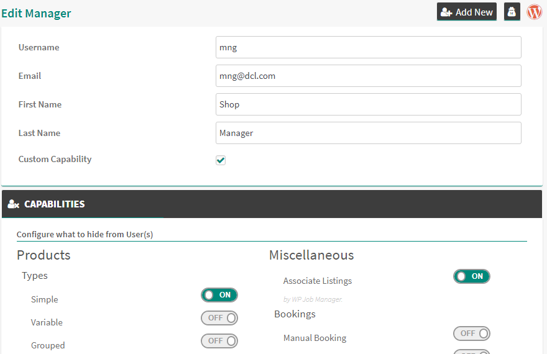The image size is (547, 354).
Task: Click the Email label
Action: tap(30, 76)
